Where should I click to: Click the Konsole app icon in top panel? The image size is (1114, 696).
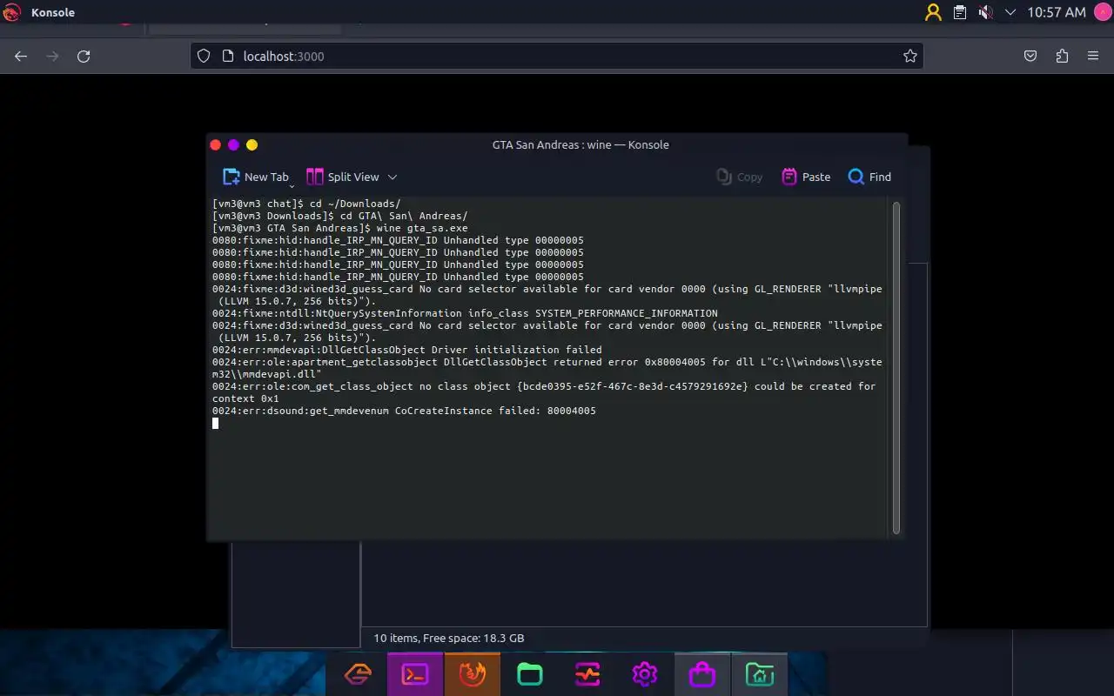click(11, 12)
